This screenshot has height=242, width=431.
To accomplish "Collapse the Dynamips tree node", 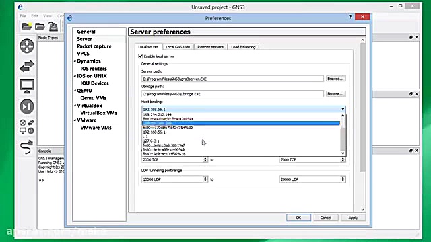I will pyautogui.click(x=75, y=61).
